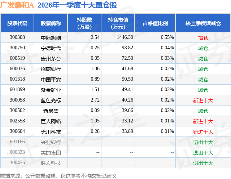Click stock name 蓝色光标
The height and width of the screenshot is (179, 231).
(x=51, y=100)
